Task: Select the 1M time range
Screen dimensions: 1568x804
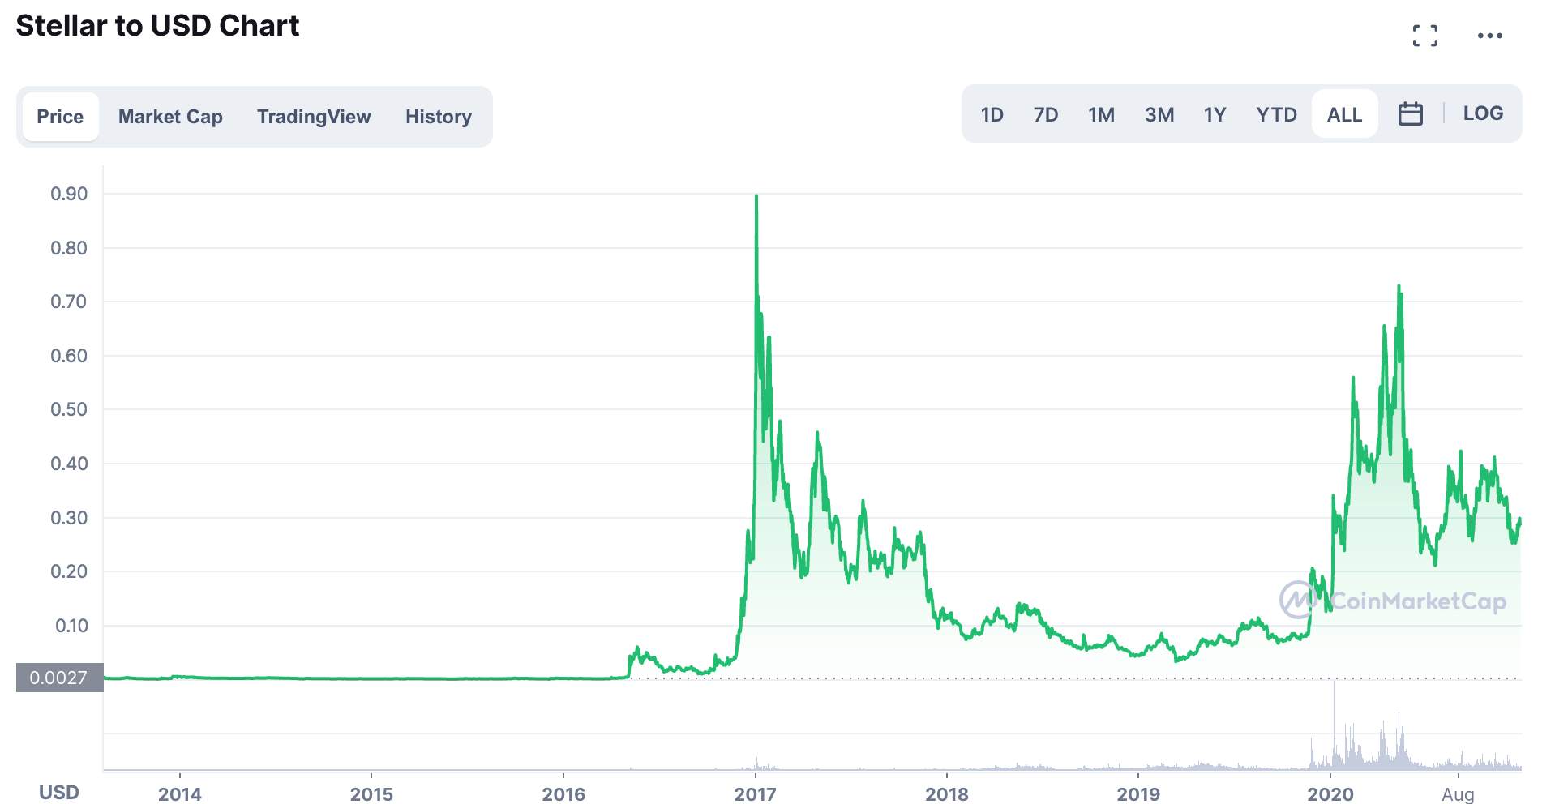Action: tap(1101, 114)
